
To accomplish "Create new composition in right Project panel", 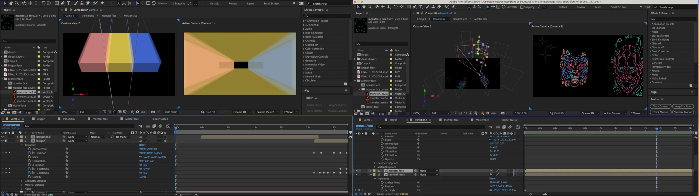I will pyautogui.click(x=367, y=114).
